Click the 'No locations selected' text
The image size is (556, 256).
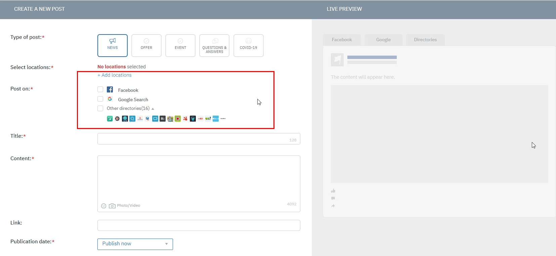click(122, 67)
